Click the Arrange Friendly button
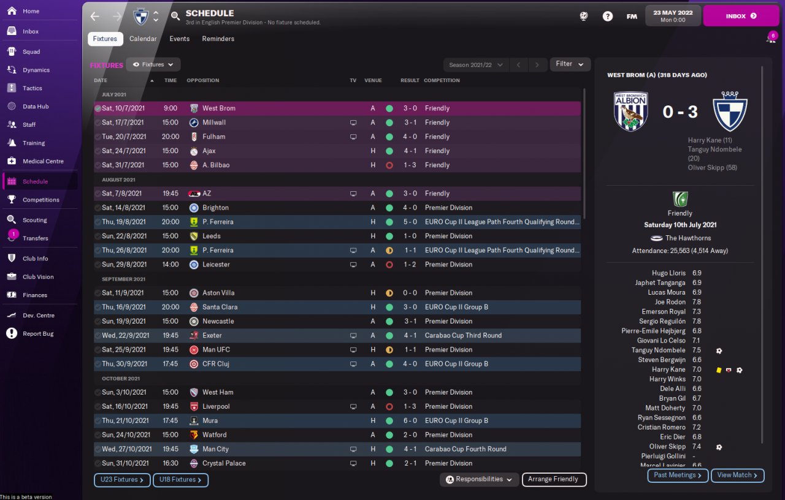Viewport: 785px width, 500px height. point(554,480)
